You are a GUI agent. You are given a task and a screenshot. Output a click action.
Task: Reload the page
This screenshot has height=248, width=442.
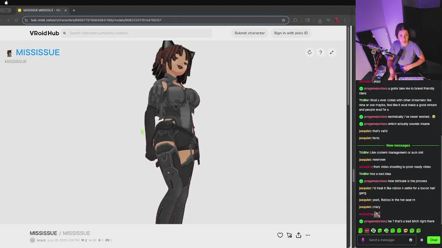[x=16, y=20]
